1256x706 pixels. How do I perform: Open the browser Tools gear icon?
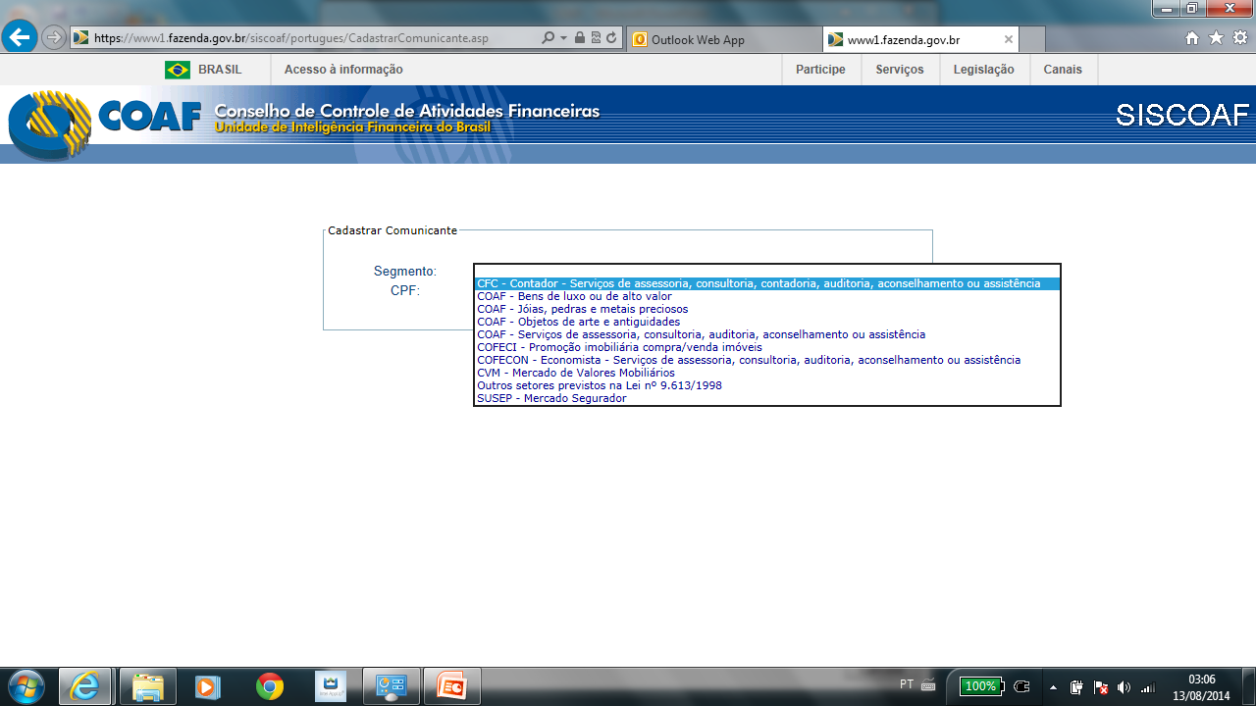1240,38
